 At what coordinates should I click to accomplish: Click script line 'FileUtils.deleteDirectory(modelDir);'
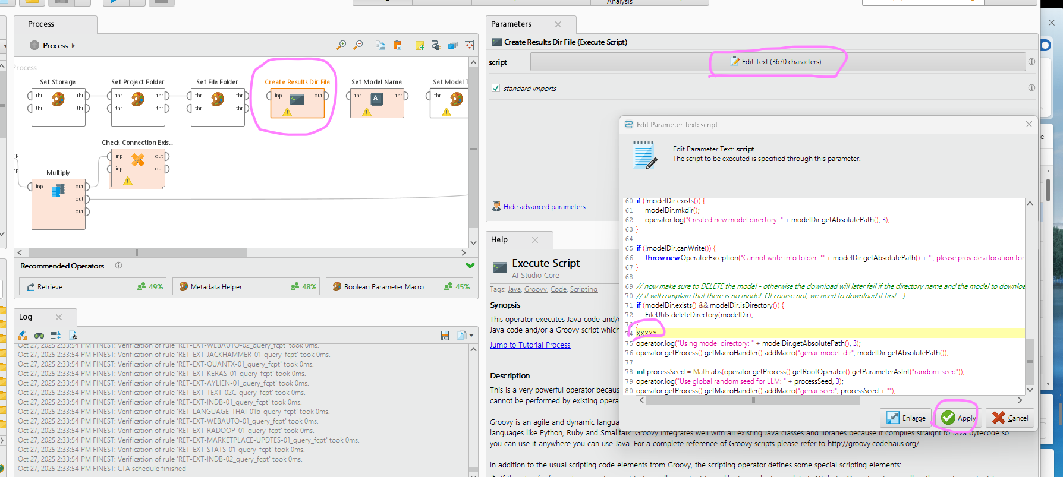699,315
